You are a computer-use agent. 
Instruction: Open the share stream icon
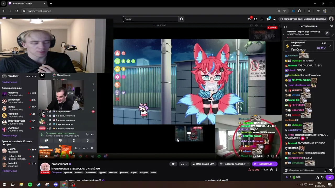click(x=271, y=170)
